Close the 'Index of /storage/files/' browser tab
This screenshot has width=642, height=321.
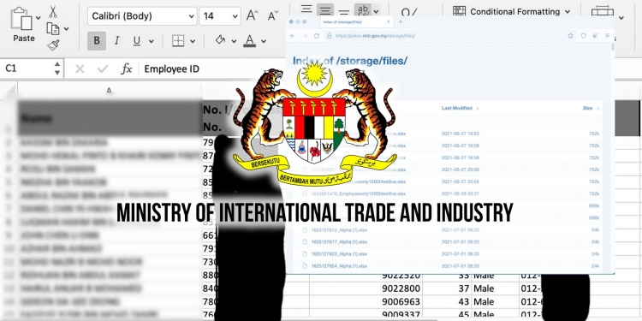[388, 21]
